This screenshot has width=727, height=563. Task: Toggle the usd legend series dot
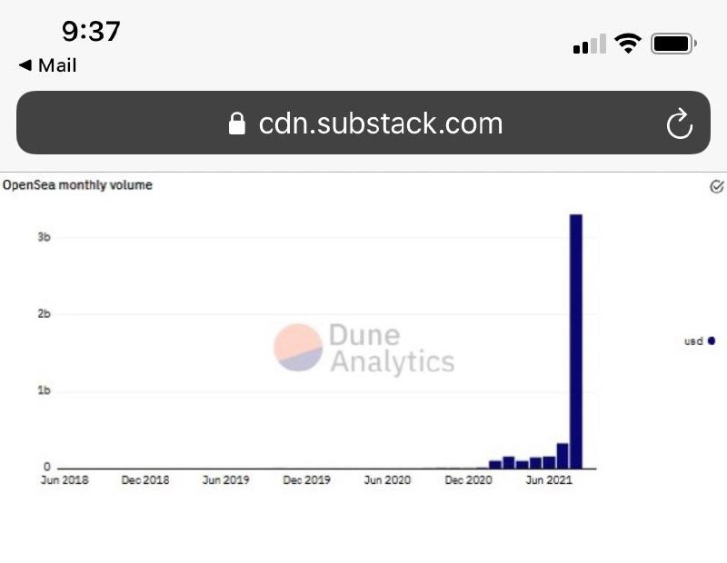pyautogui.click(x=712, y=341)
